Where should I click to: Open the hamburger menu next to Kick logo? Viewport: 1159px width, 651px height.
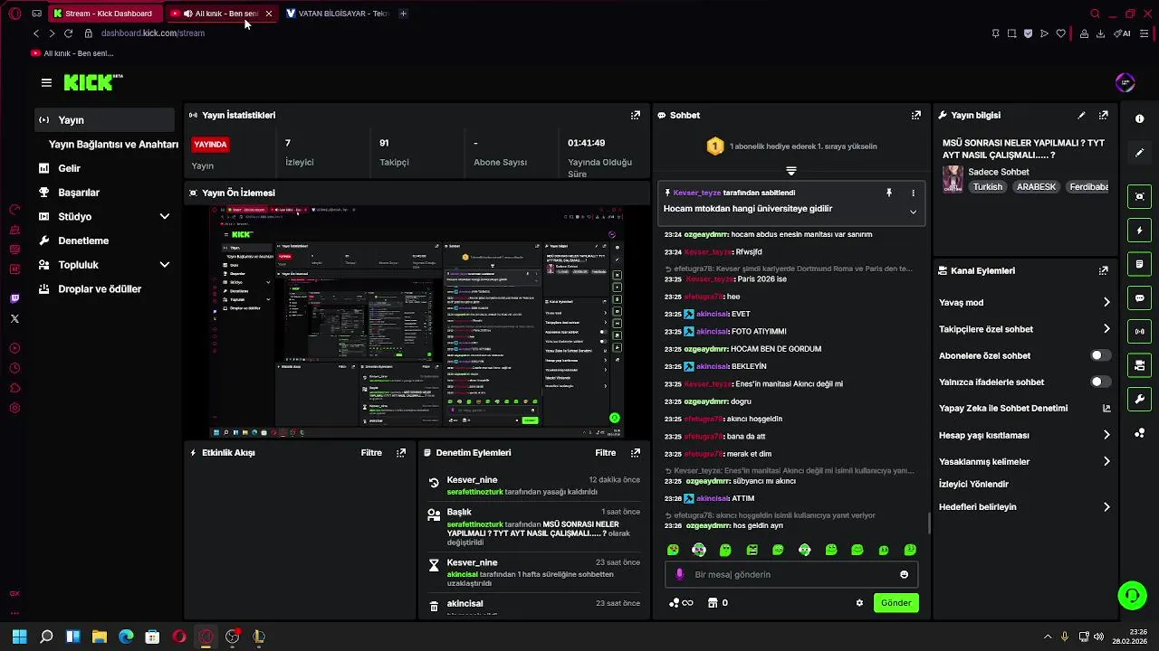point(46,82)
